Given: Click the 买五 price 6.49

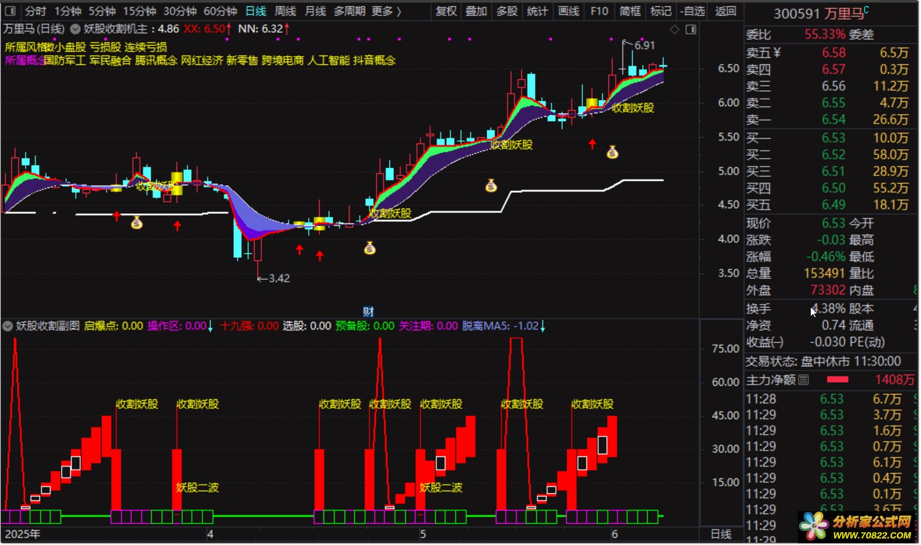Looking at the screenshot, I should tap(833, 205).
